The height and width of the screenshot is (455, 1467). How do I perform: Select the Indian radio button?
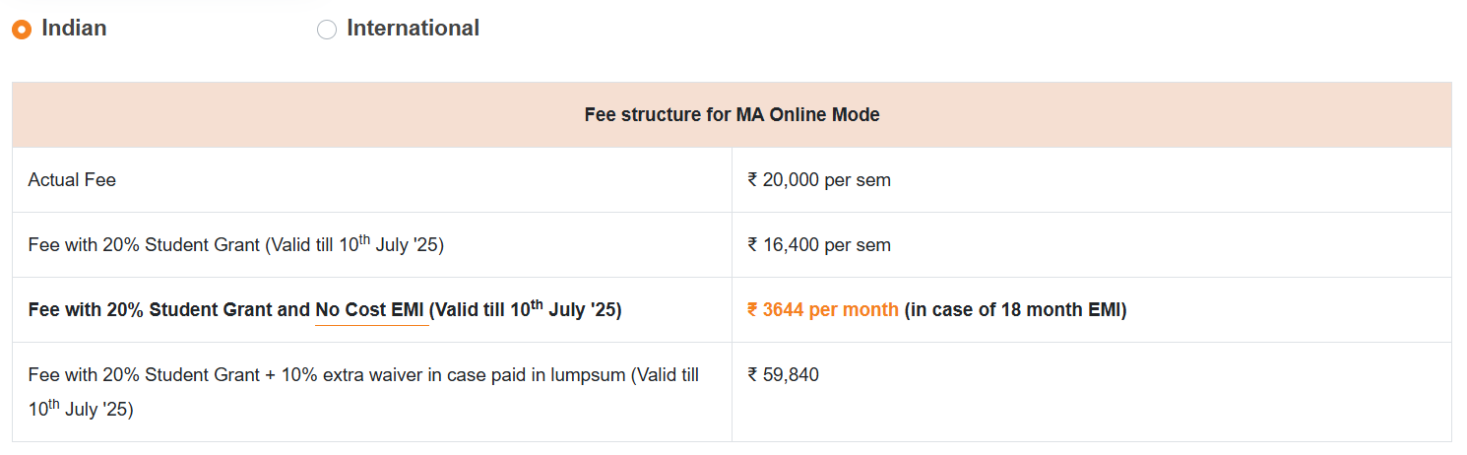[22, 30]
